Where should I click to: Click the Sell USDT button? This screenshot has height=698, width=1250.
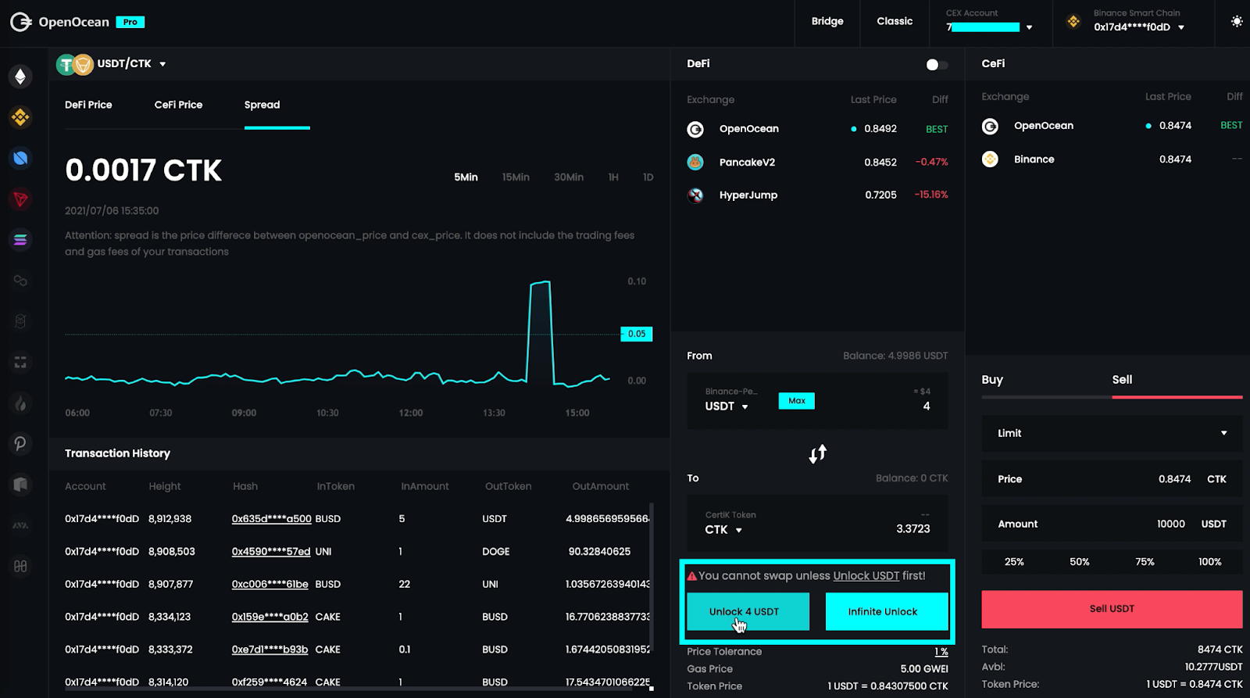tap(1112, 609)
